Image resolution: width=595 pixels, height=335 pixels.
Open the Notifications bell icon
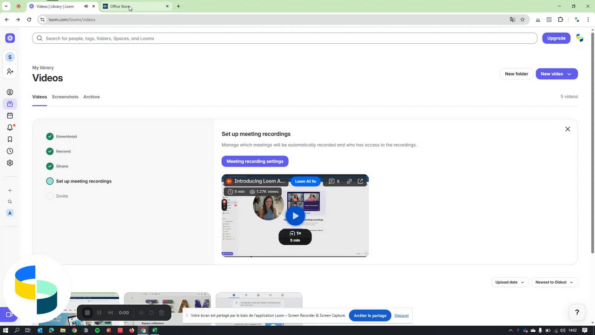[x=10, y=127]
